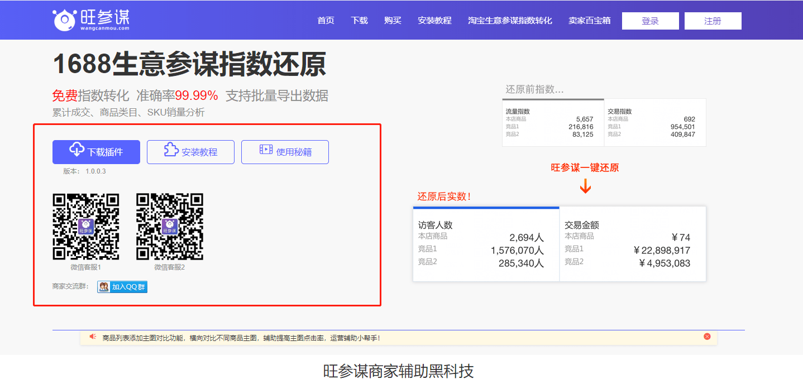Dismiss the announcement banner via the red X

click(707, 336)
